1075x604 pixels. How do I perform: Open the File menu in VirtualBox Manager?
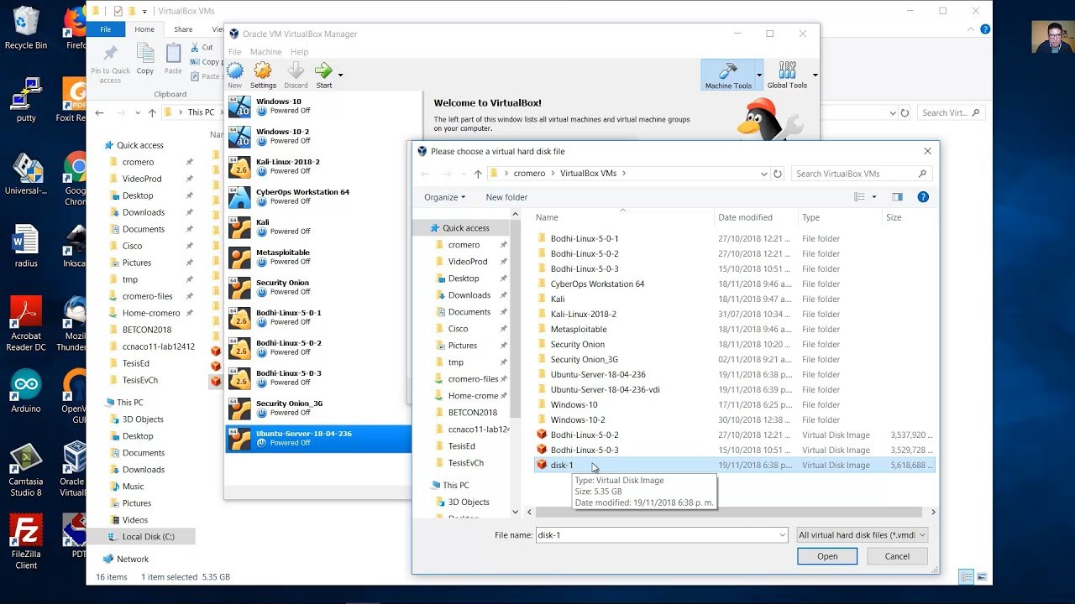click(235, 52)
